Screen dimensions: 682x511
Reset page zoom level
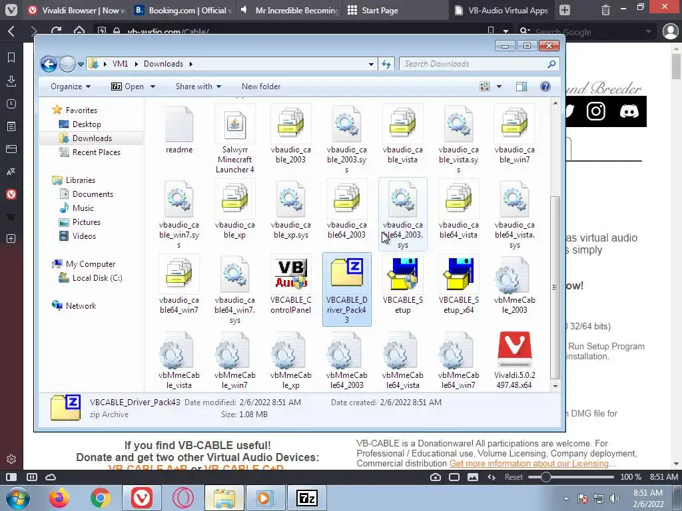(513, 477)
